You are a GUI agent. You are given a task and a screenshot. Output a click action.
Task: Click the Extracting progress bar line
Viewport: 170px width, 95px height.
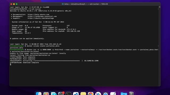click(54, 61)
